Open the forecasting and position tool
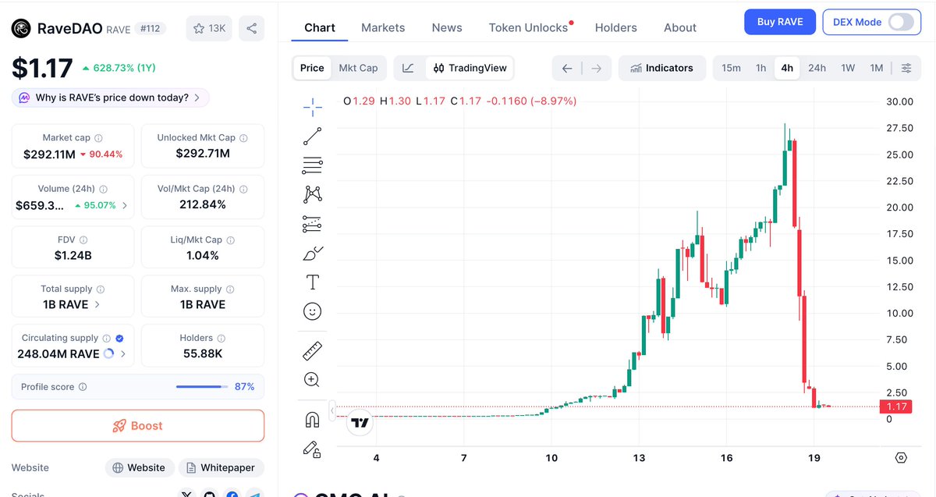The image size is (936, 497). (313, 224)
